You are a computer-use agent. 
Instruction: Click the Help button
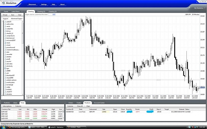tap(53, 5)
